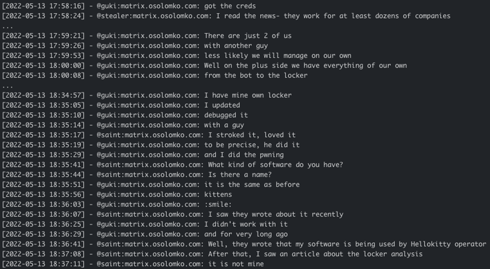Click the final 'it is not mine' message
Image resolution: width=490 pixels, height=269 pixels.
(x=235, y=263)
